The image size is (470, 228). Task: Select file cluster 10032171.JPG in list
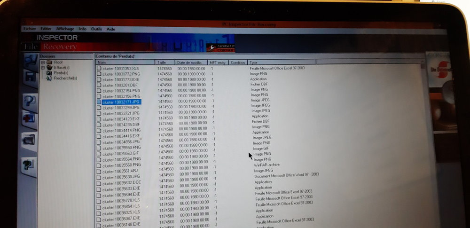tap(121, 102)
